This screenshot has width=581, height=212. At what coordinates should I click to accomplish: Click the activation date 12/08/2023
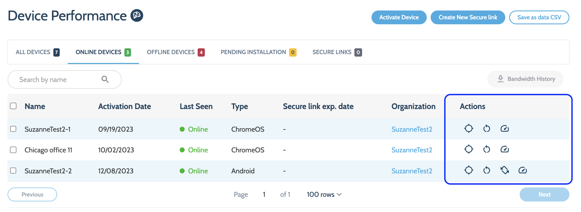pyautogui.click(x=116, y=171)
